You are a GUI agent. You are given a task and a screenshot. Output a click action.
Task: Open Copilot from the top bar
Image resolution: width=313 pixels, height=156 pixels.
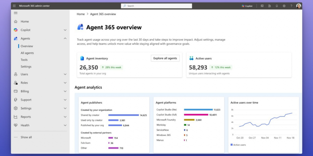pyautogui.click(x=247, y=6)
